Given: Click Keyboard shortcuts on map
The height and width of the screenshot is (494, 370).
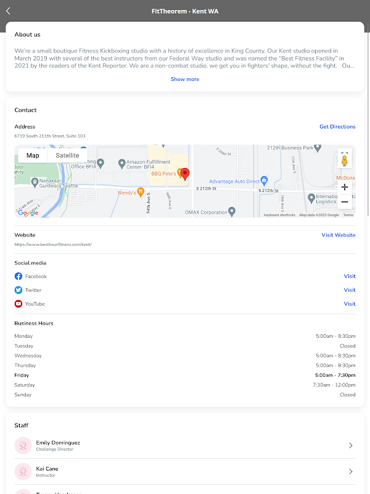Looking at the screenshot, I should pyautogui.click(x=279, y=215).
